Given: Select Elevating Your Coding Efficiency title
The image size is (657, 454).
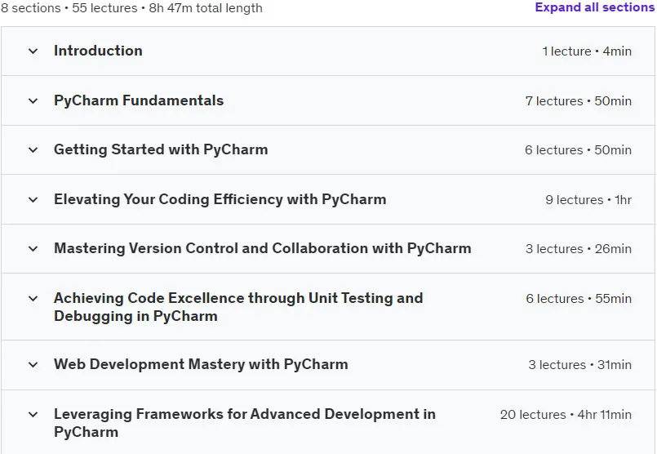Looking at the screenshot, I should point(220,199).
